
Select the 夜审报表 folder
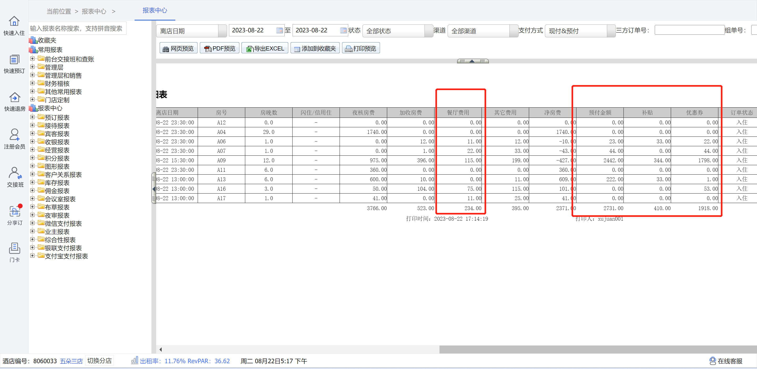[57, 215]
